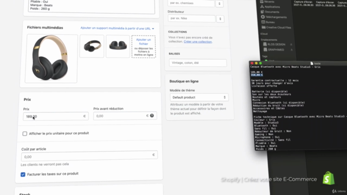
Task: Click the Prix avant réduction field
Action: pos(125,116)
